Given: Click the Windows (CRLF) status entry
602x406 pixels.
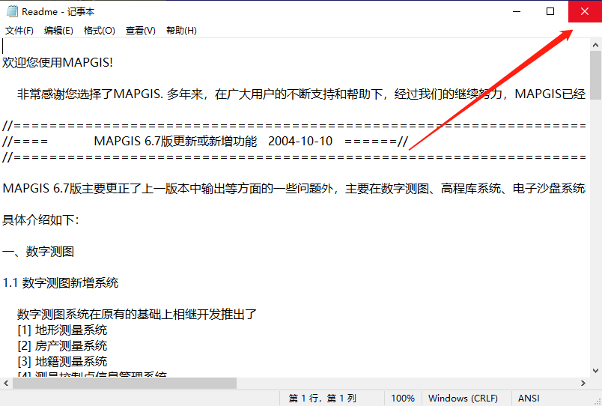Looking at the screenshot, I should click(x=463, y=399).
